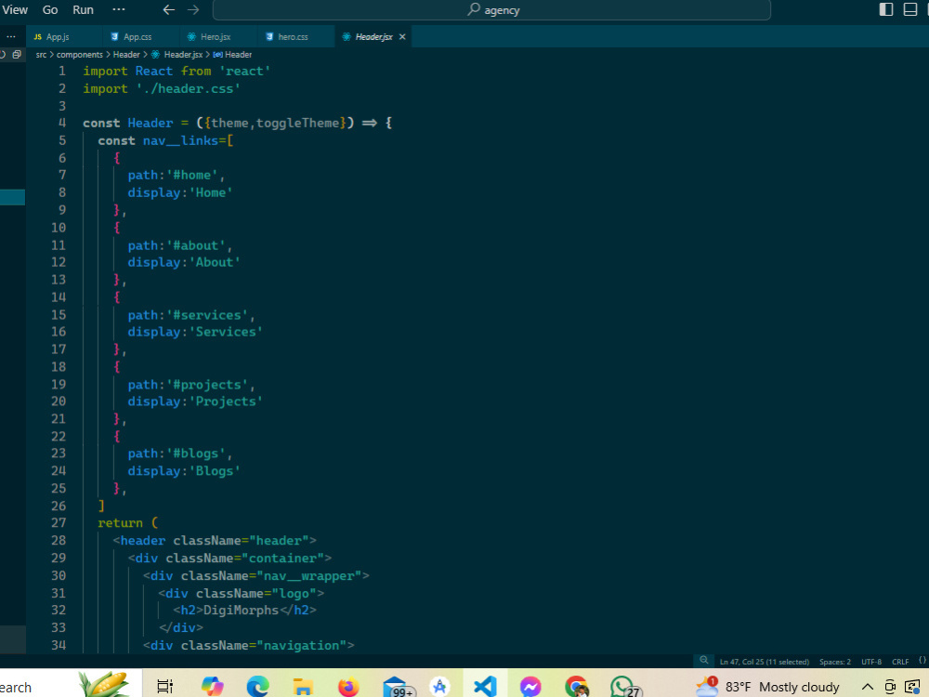This screenshot has width=929, height=697.
Task: Click the 'react' string on line 1
Action: [244, 72]
